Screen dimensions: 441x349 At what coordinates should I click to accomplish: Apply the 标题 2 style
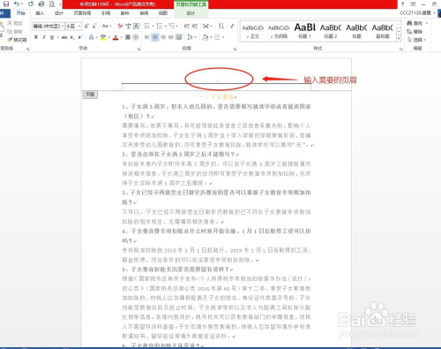pos(331,31)
